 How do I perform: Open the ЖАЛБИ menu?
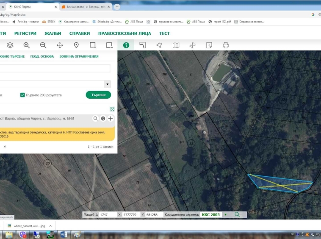tap(53, 33)
